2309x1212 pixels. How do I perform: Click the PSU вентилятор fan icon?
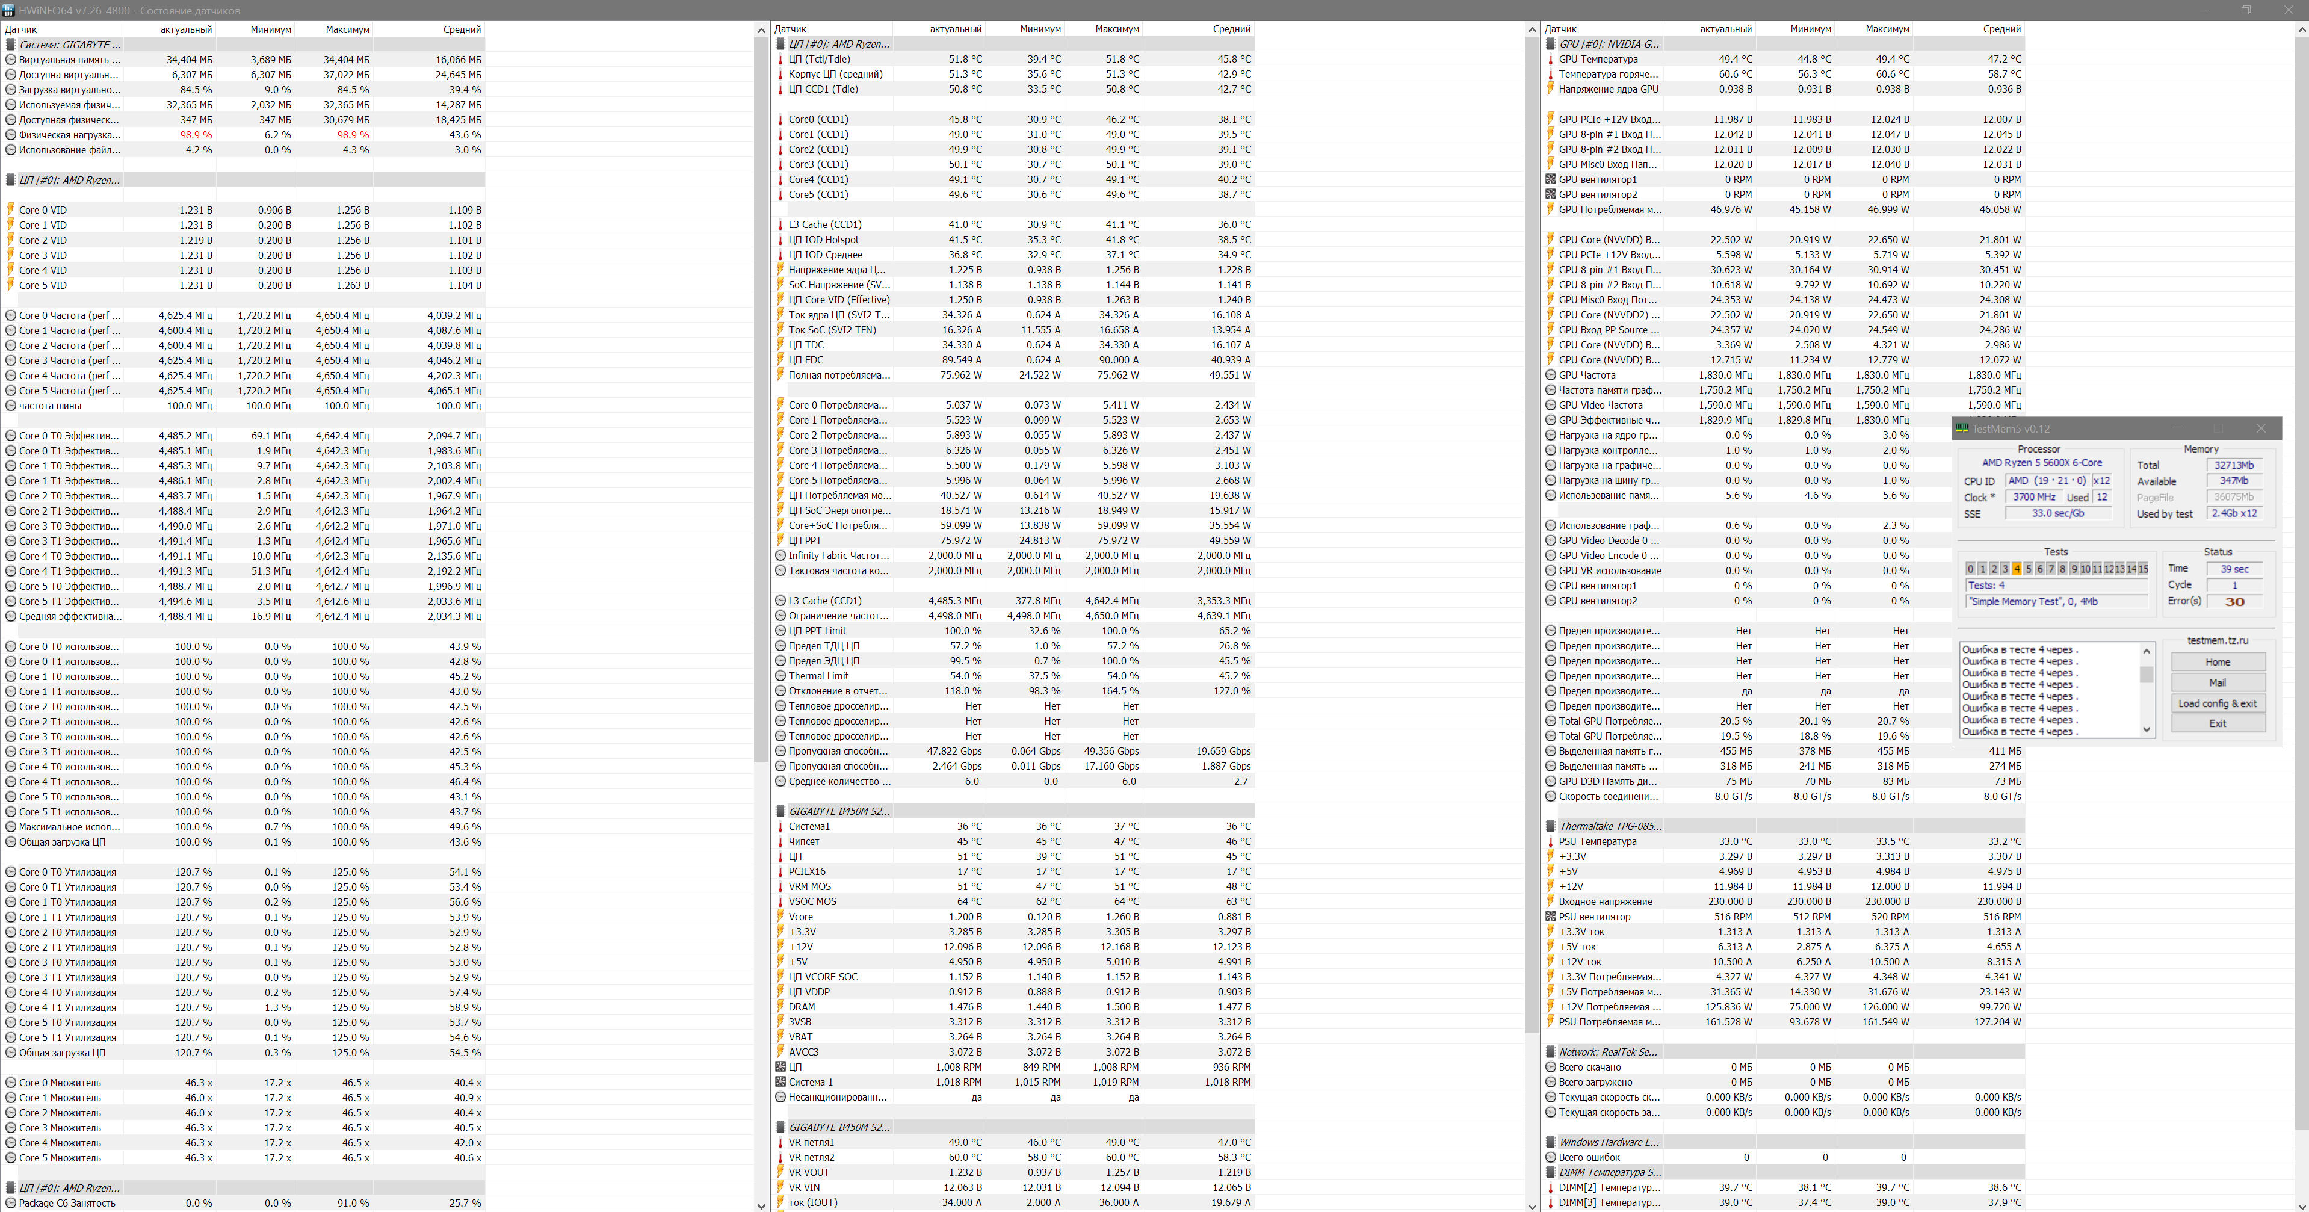coord(1551,916)
